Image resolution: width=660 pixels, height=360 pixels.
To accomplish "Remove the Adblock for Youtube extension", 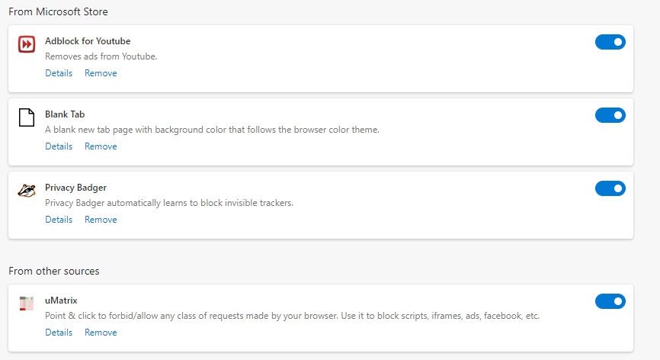I will coord(101,73).
